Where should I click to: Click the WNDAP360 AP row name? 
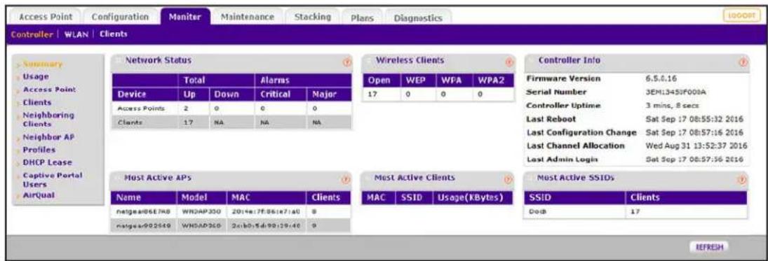point(143,227)
